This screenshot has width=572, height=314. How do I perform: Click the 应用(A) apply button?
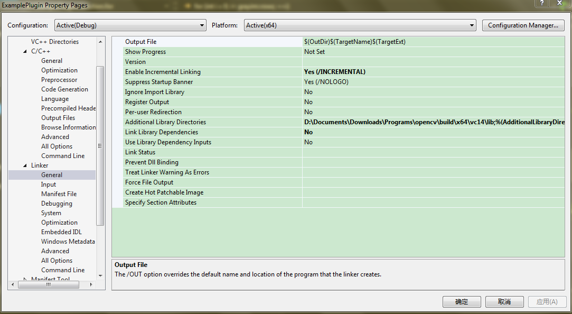[x=547, y=301]
